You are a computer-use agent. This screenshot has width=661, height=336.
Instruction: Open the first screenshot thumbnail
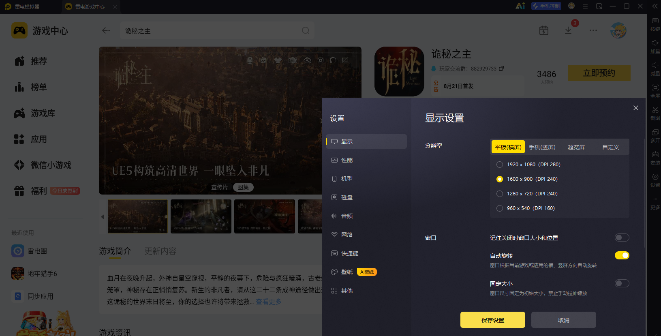(138, 216)
